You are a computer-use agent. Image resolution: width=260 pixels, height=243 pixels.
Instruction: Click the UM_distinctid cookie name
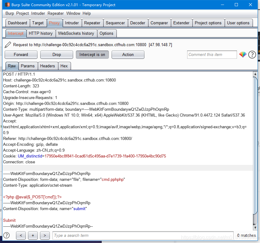(30, 156)
